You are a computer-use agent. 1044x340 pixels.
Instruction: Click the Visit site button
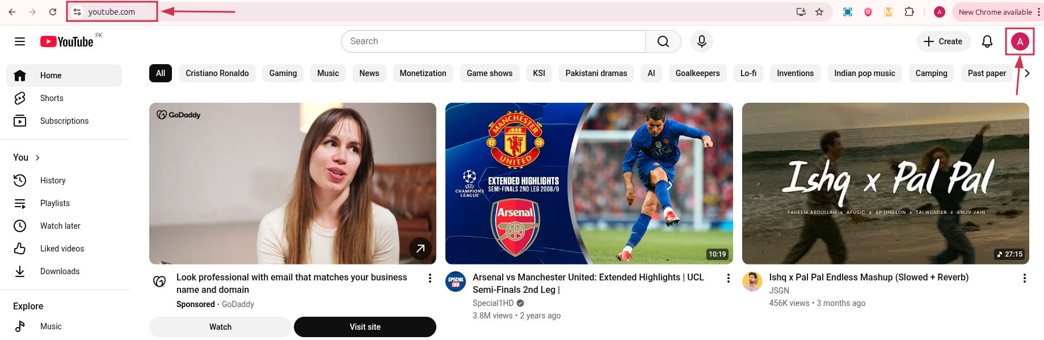[365, 327]
